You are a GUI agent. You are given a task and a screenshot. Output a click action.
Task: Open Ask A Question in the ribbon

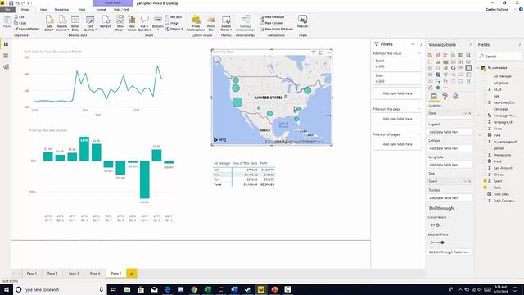[x=144, y=23]
